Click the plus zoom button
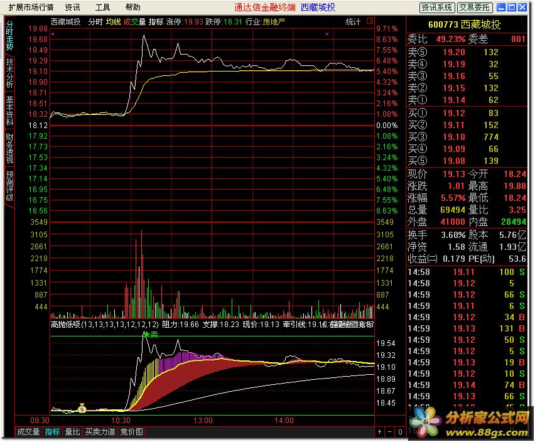535x442 pixels. click(379, 432)
